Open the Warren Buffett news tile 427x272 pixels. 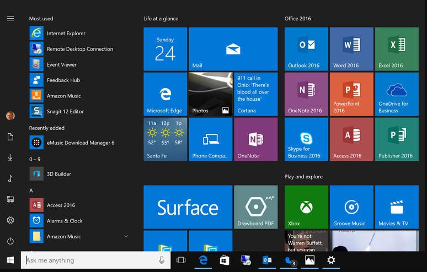click(x=306, y=241)
